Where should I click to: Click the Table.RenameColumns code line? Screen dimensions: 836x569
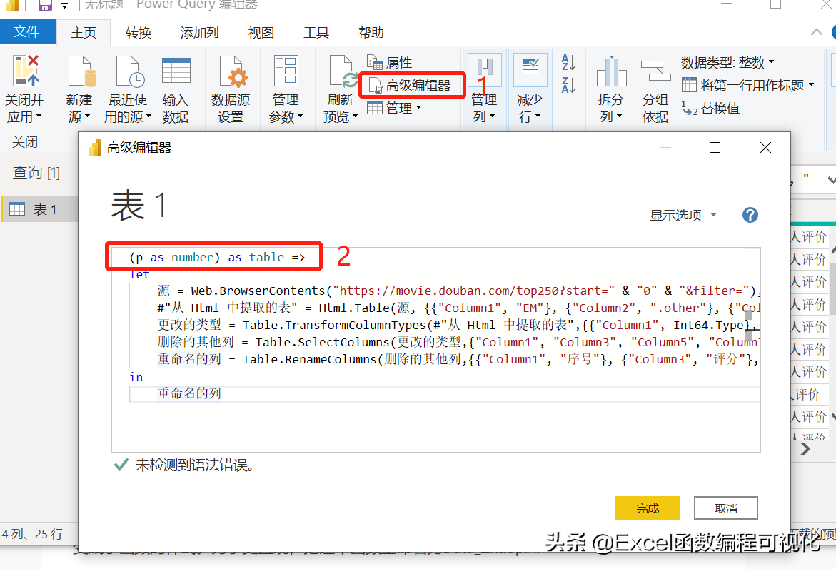click(x=458, y=359)
